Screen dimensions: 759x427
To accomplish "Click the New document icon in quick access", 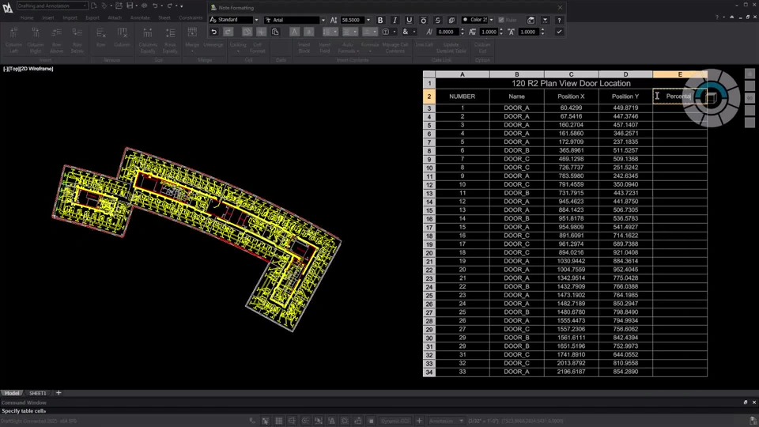I will [94, 6].
